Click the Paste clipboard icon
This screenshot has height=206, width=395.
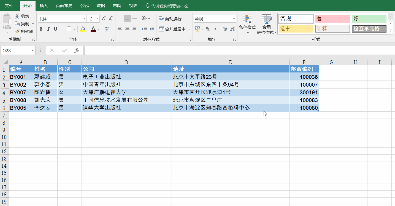pos(7,19)
